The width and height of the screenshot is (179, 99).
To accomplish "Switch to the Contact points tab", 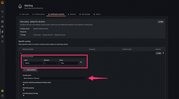I will pyautogui.click(x=38, y=14).
